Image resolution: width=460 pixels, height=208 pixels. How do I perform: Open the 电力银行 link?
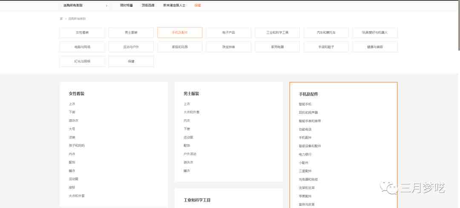point(305,154)
